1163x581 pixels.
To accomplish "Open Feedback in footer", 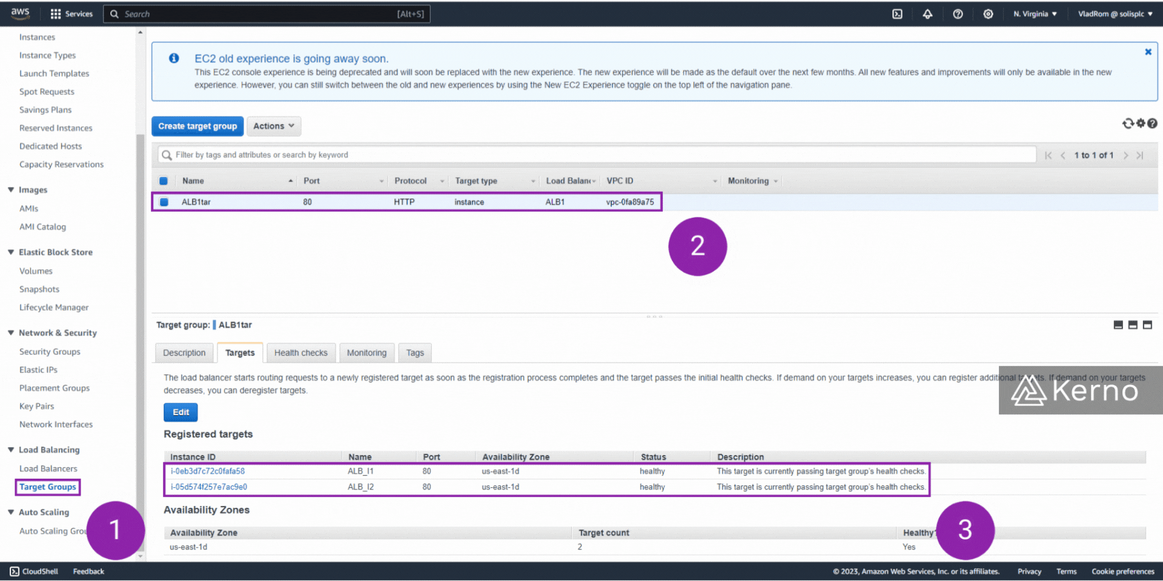I will [x=88, y=571].
